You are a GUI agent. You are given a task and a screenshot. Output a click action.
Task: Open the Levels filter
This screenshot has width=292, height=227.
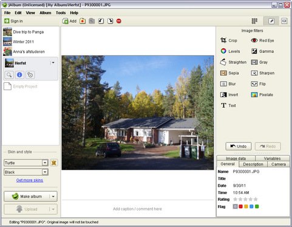point(230,51)
